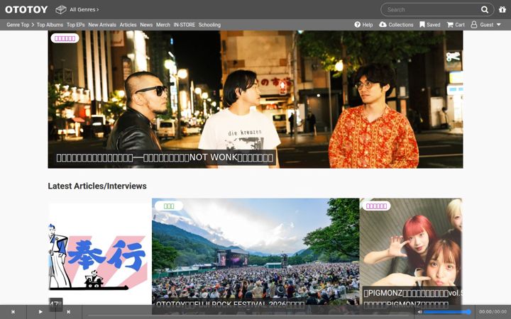Viewport: 511px width, 319px height.
Task: View Saved bookmarked items
Action: 430,25
